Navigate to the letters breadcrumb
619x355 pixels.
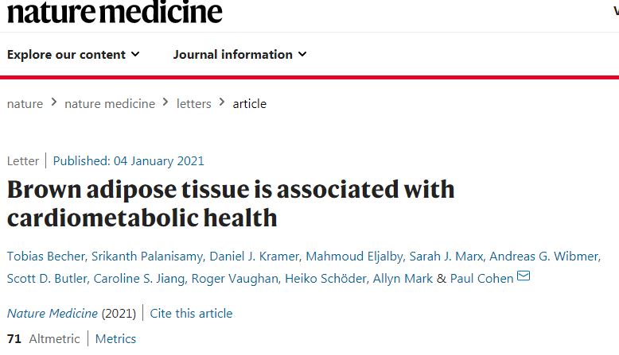click(194, 104)
